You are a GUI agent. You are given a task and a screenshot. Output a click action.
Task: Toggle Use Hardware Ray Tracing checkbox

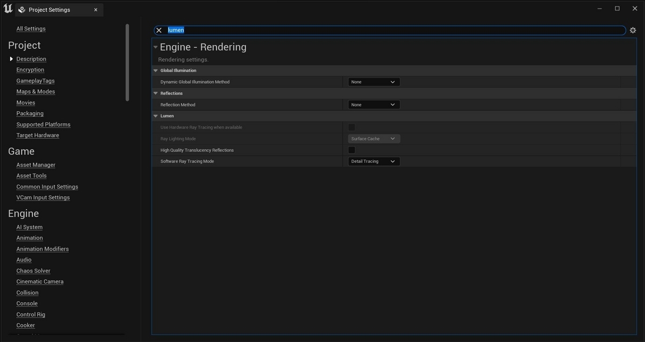pos(352,127)
